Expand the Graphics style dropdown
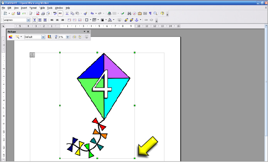Image resolution: width=268 pixels, height=166 pixels. [x=28, y=20]
